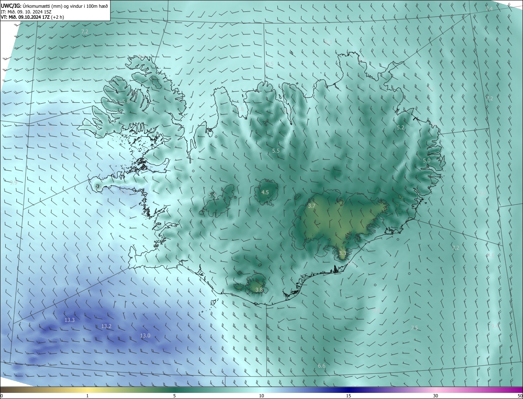Click the 13.2 value label

[106, 326]
